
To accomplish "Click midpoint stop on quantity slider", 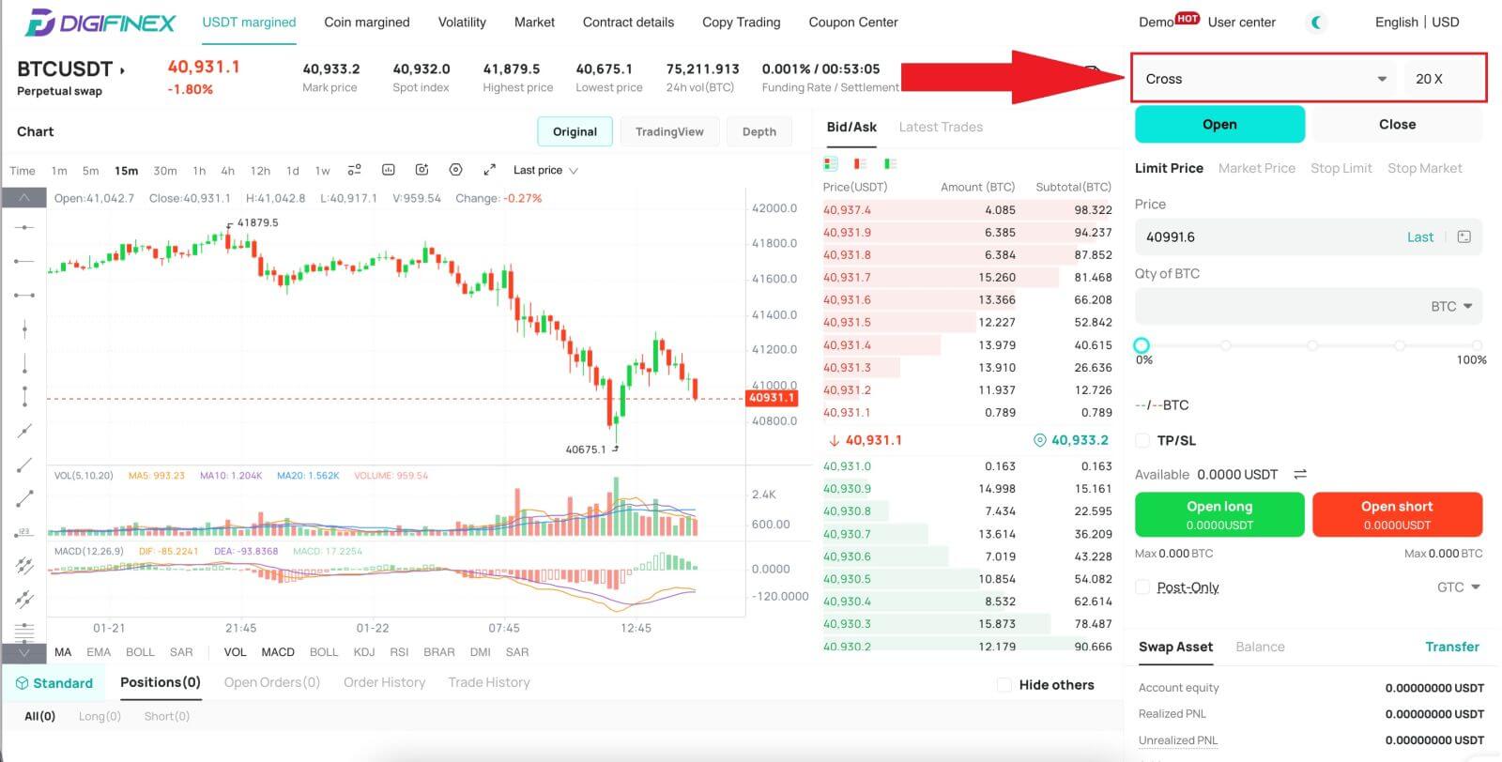I will (x=1311, y=345).
